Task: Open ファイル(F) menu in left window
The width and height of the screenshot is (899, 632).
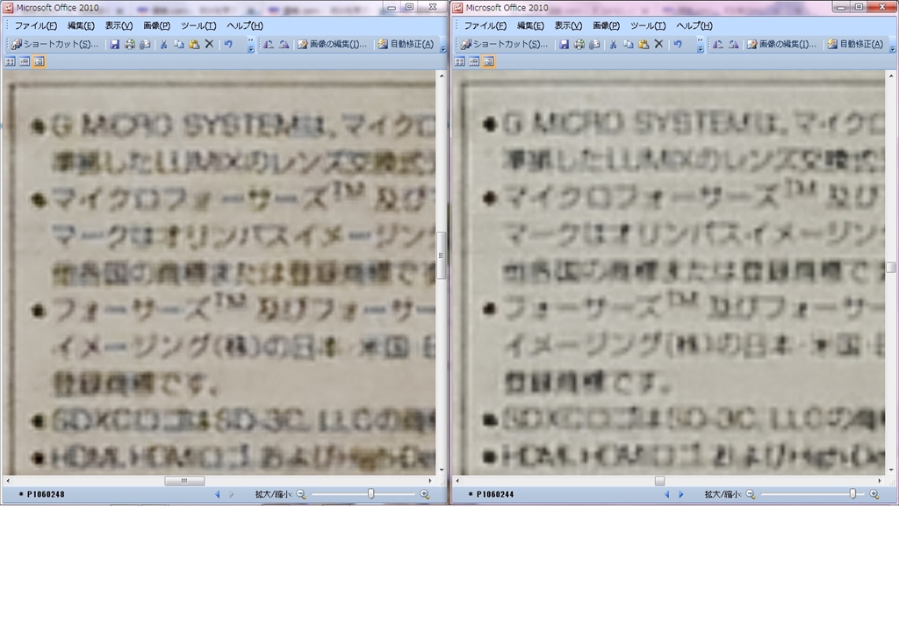Action: (35, 25)
